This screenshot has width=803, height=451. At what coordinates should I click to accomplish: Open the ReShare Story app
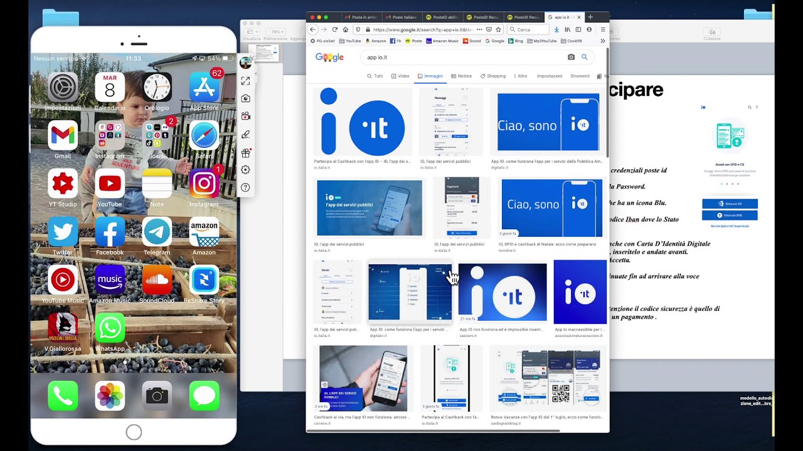(x=204, y=279)
